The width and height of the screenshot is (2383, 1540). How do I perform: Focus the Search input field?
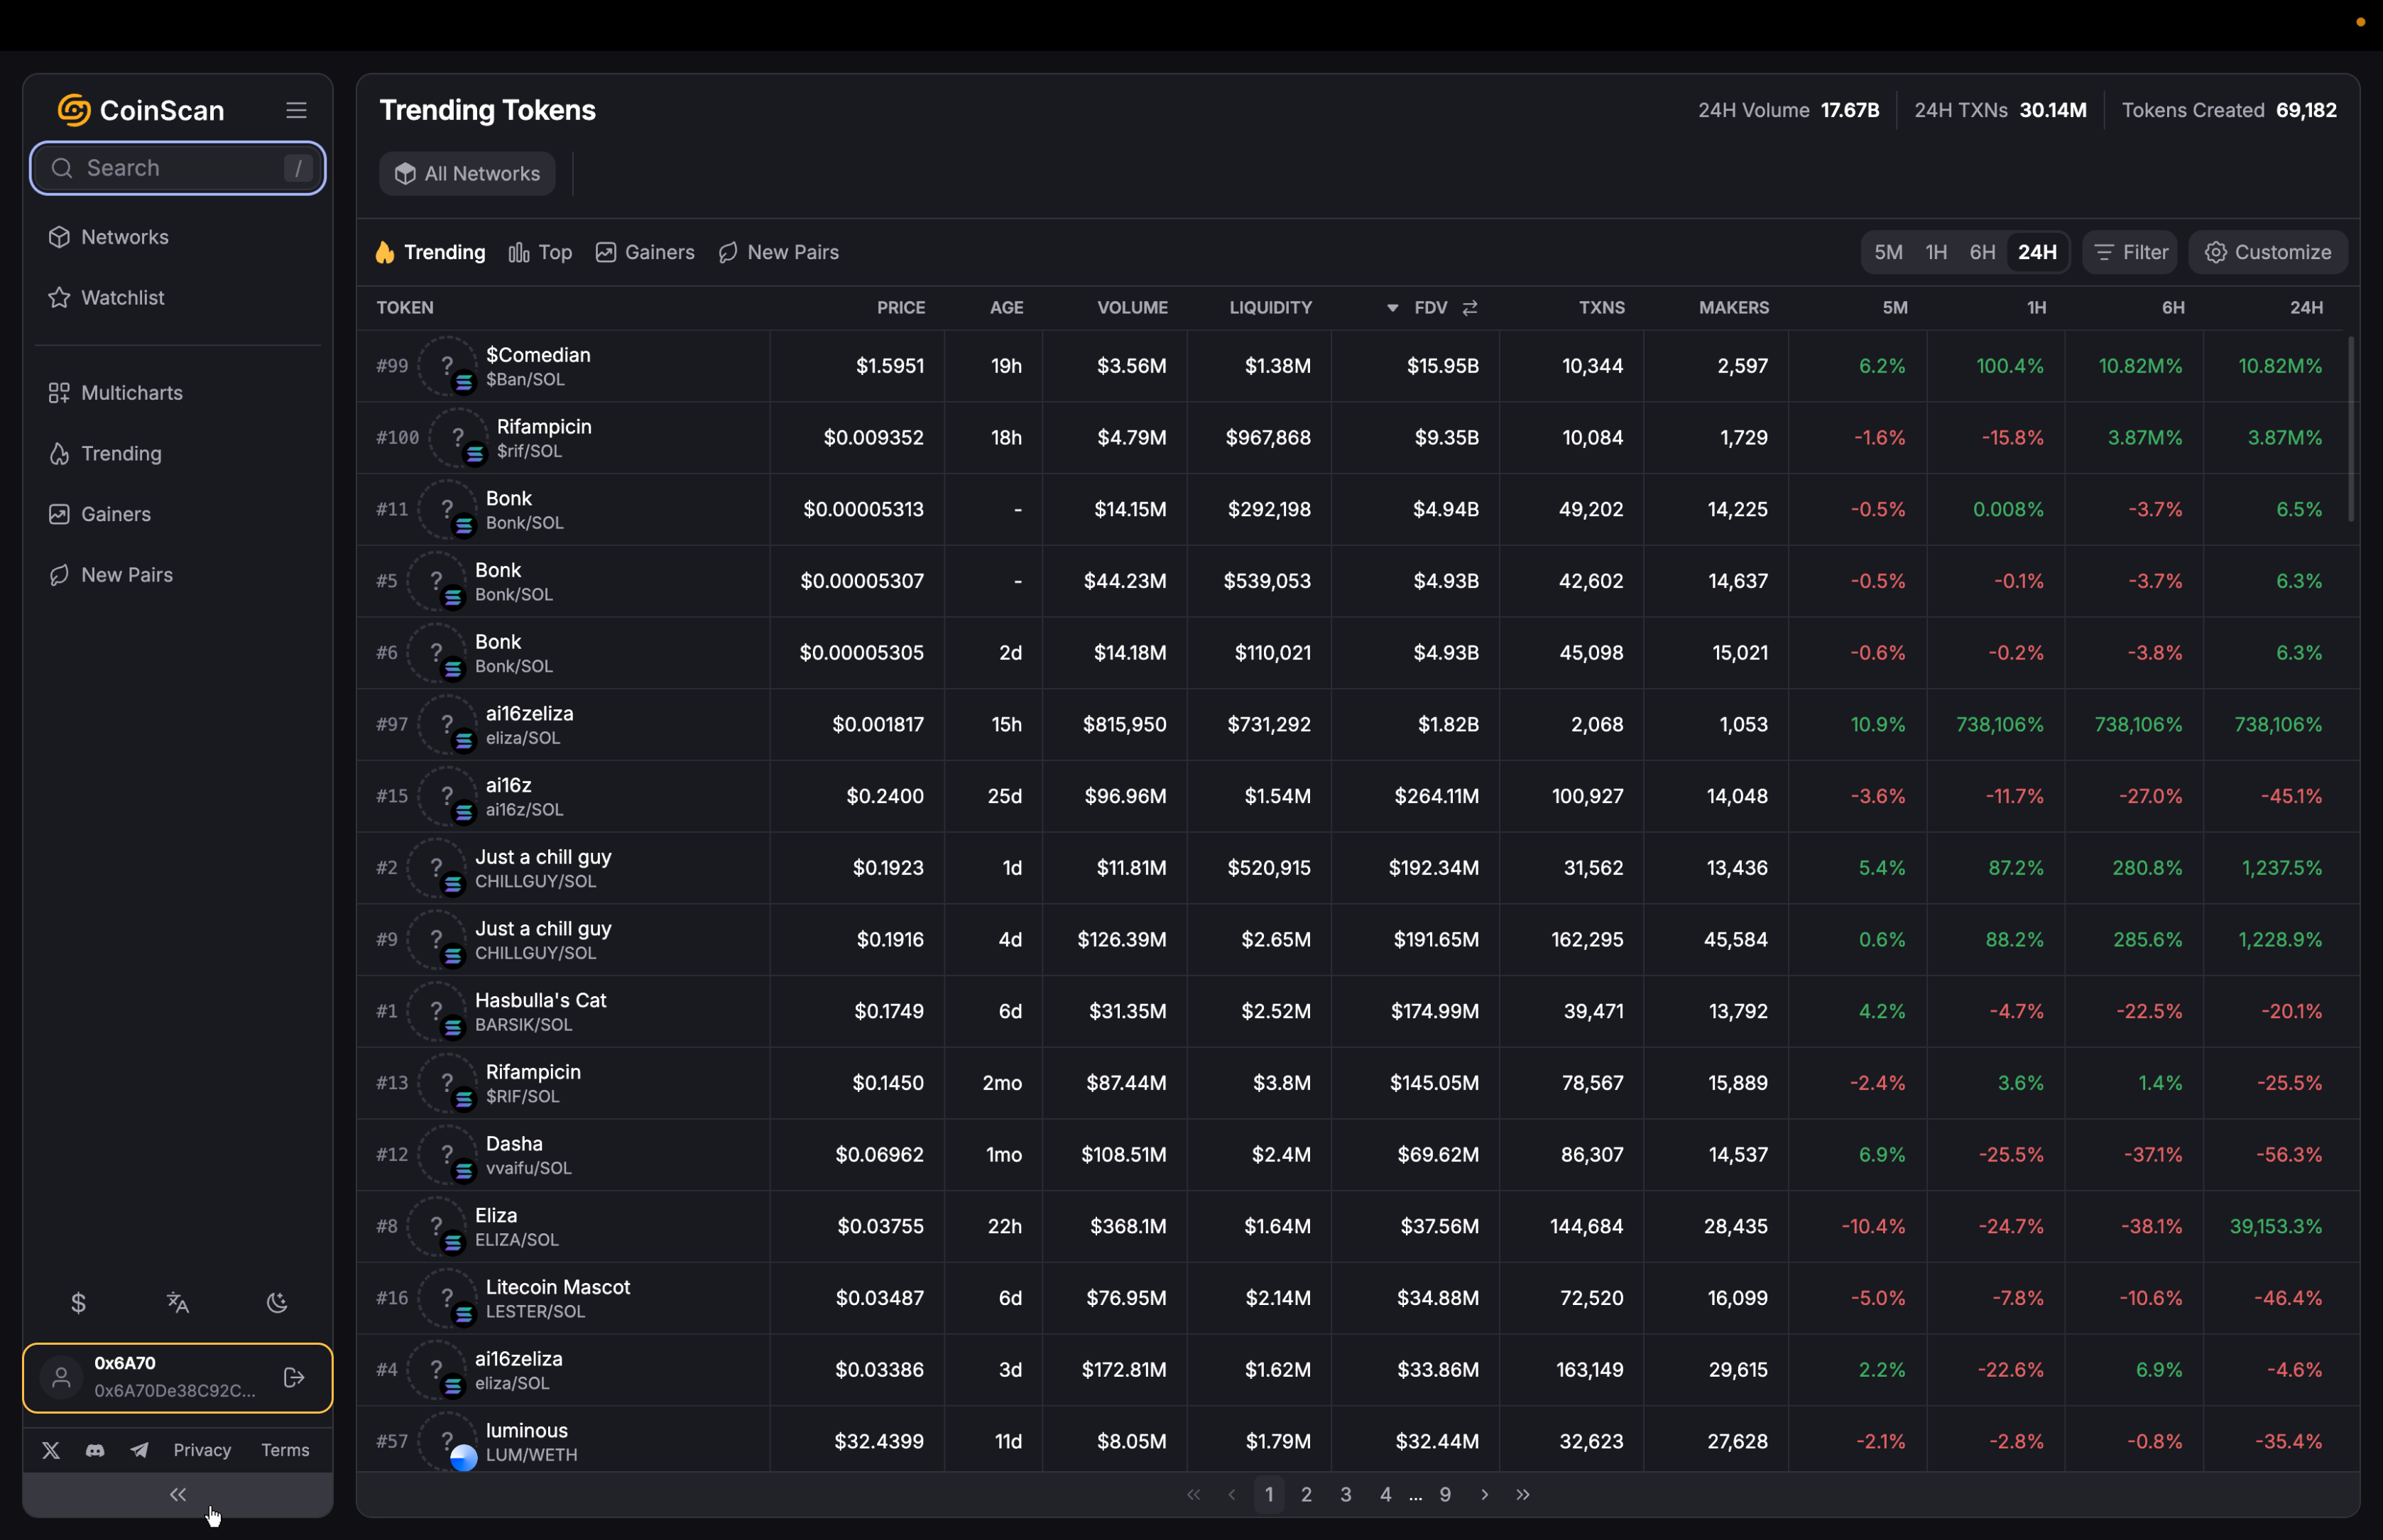pos(178,168)
